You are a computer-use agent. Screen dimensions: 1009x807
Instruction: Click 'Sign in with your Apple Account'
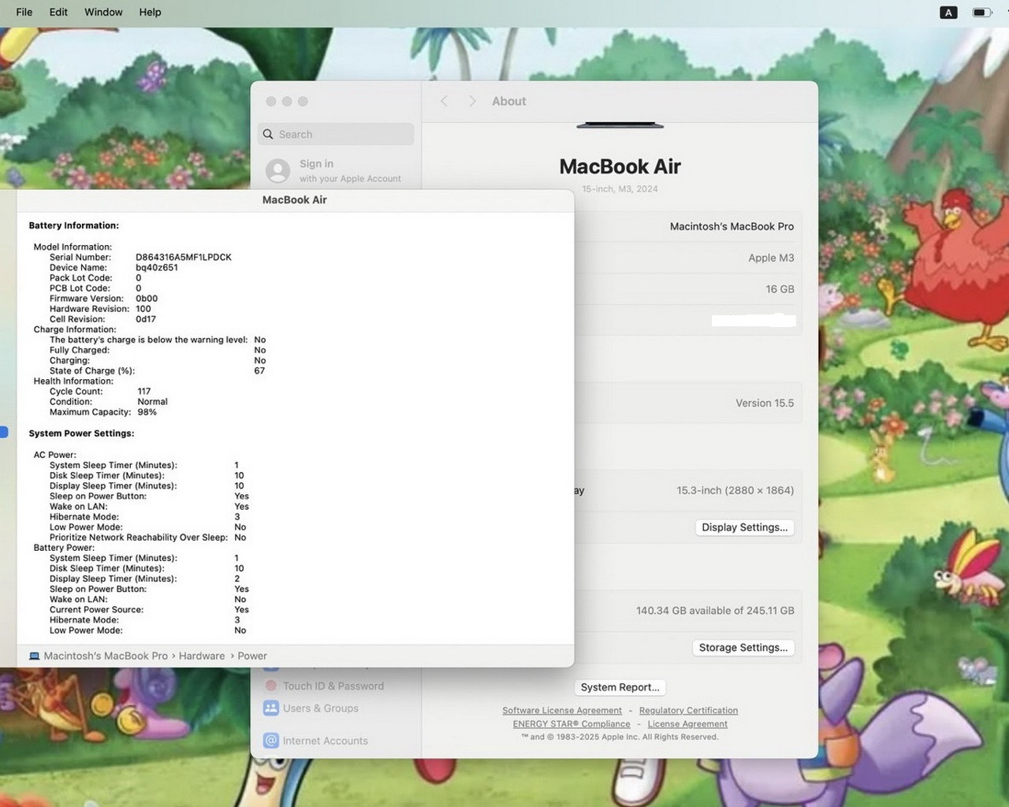coord(350,171)
